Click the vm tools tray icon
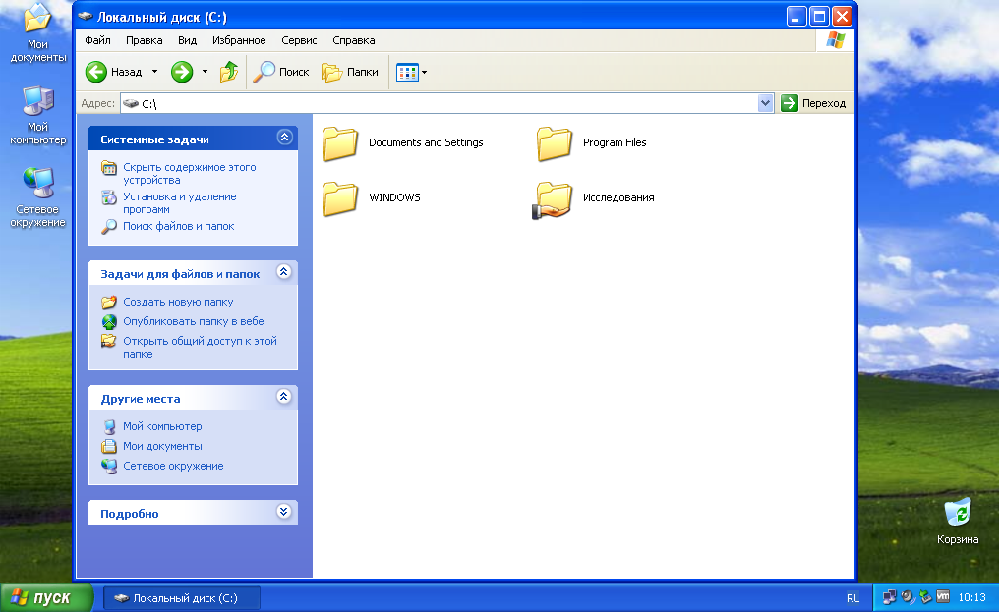Viewport: 999px width, 612px height. [943, 596]
